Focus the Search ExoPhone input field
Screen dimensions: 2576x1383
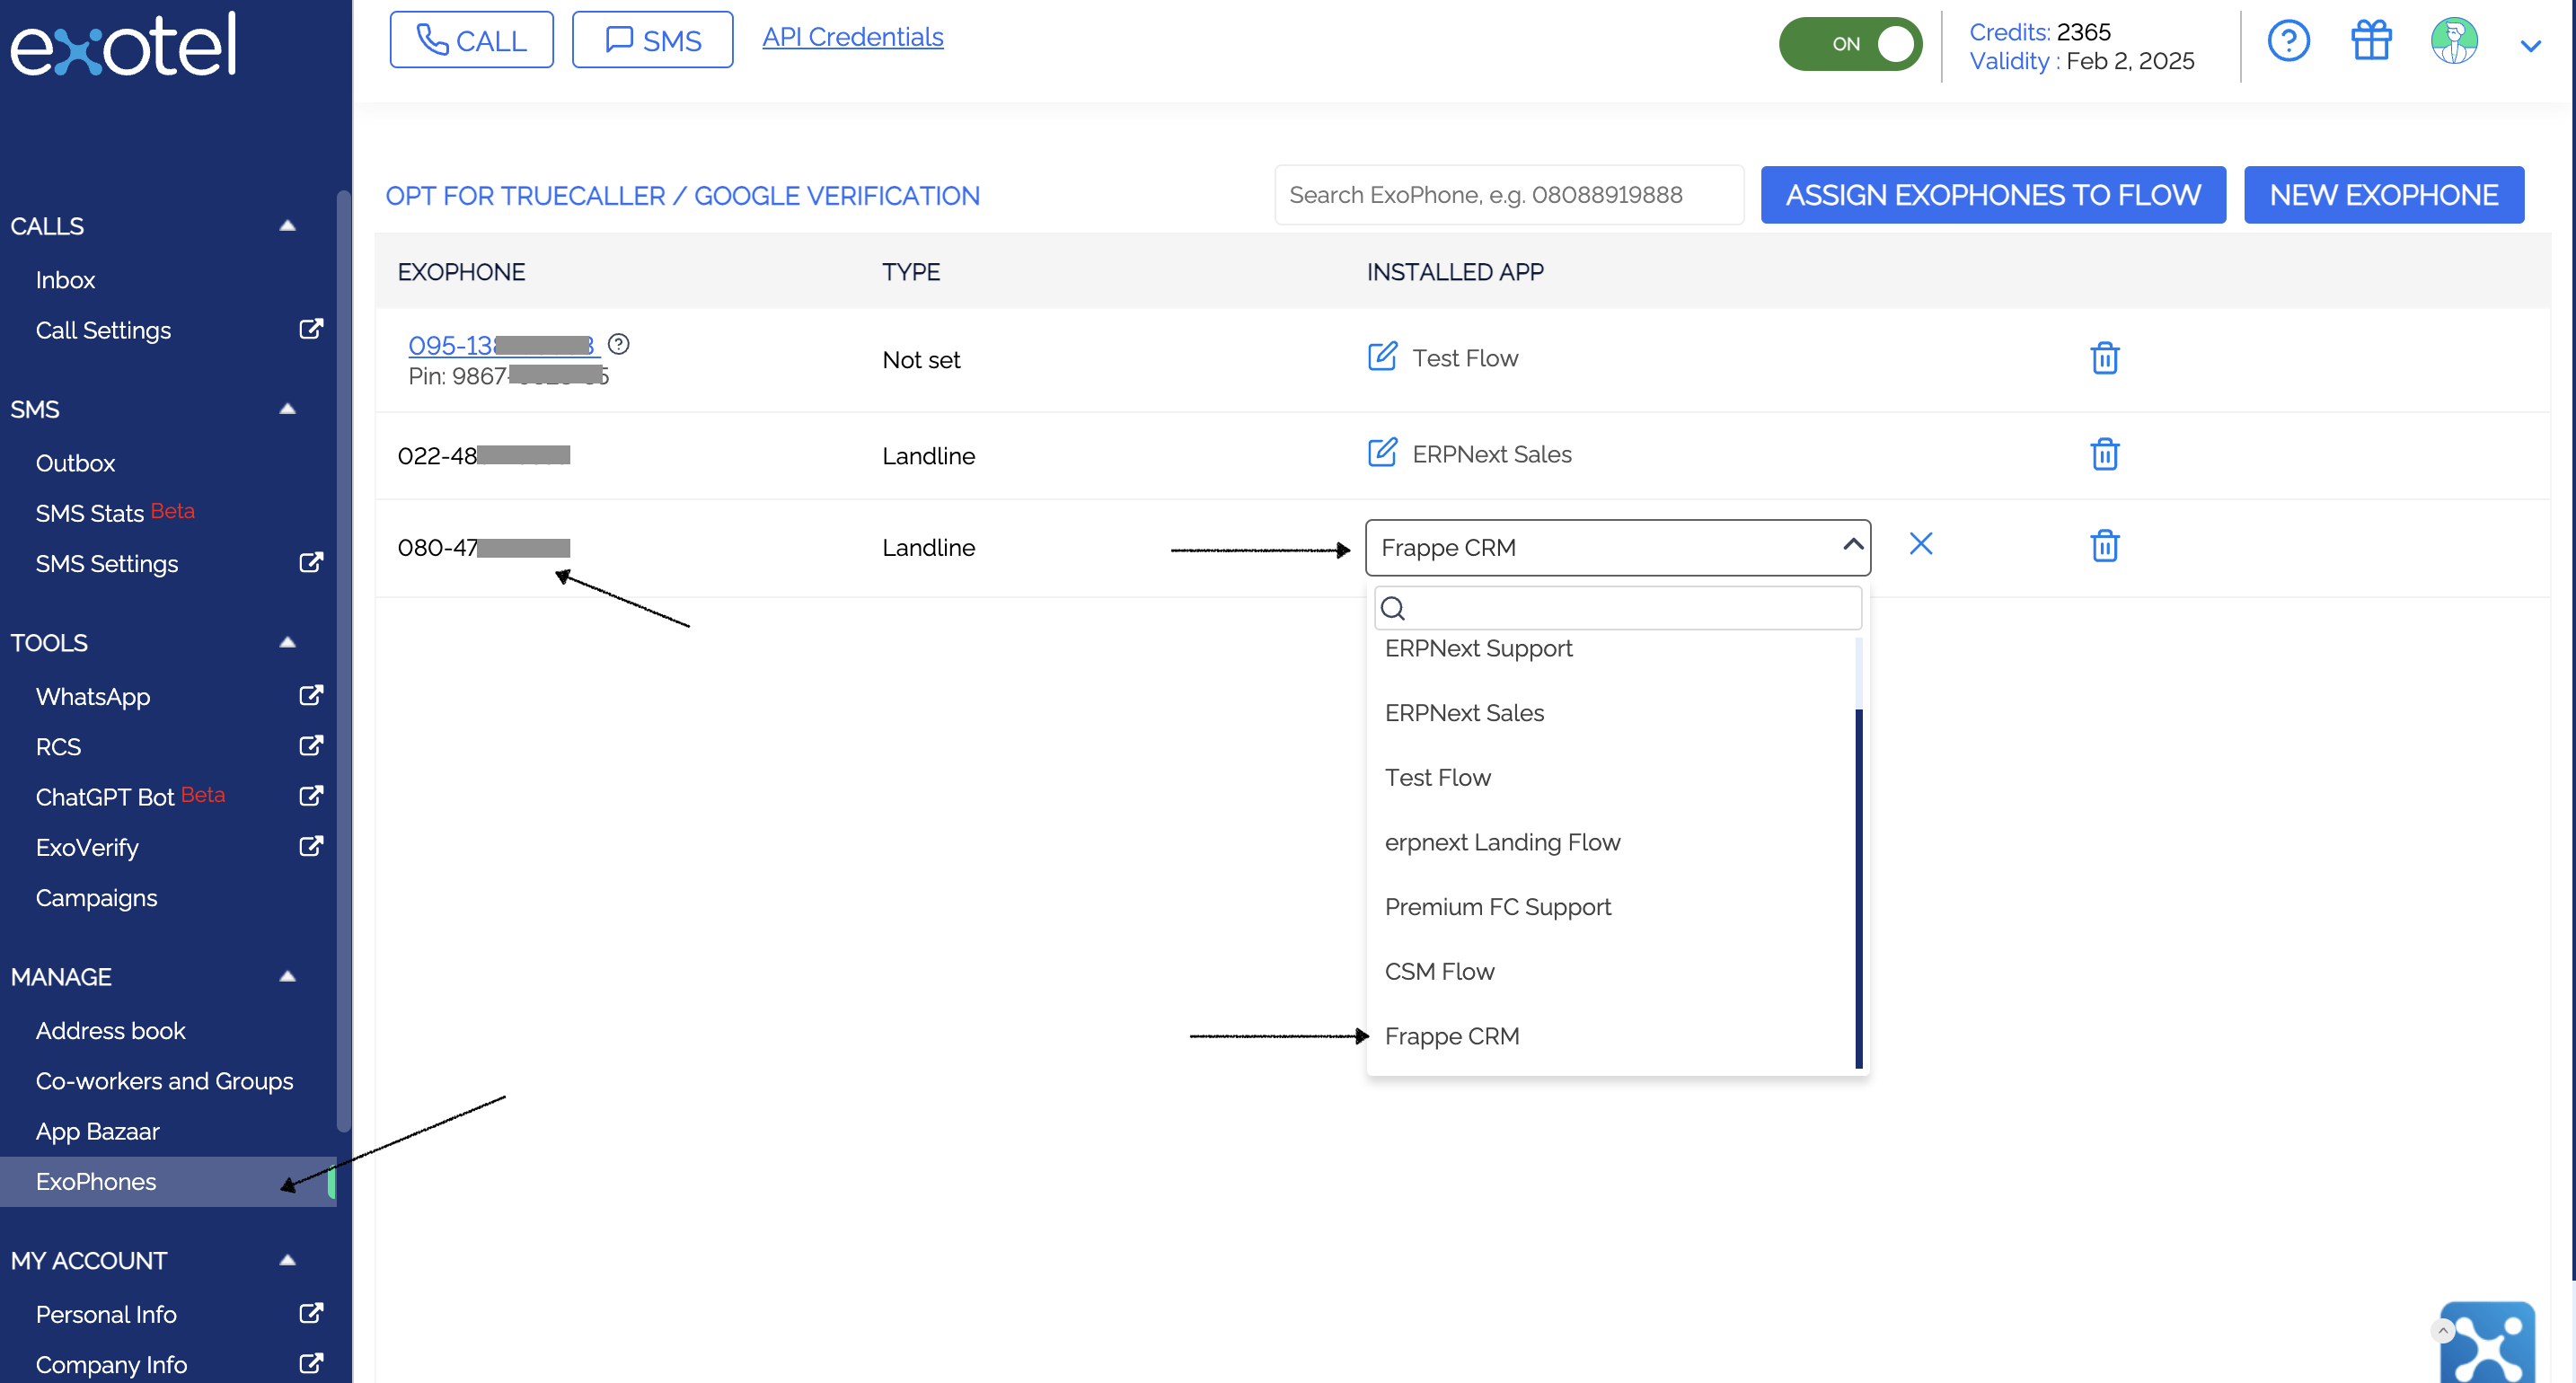point(1508,195)
